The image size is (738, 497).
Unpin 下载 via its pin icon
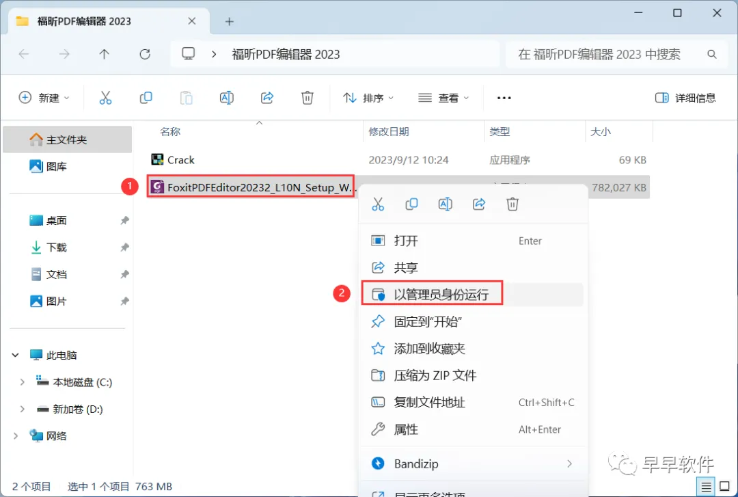124,247
